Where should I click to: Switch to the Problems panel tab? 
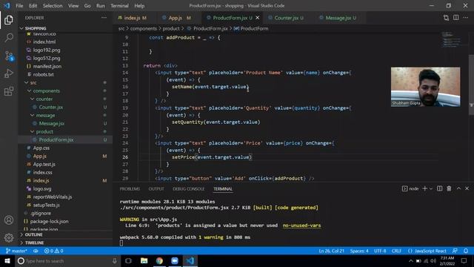[130, 189]
